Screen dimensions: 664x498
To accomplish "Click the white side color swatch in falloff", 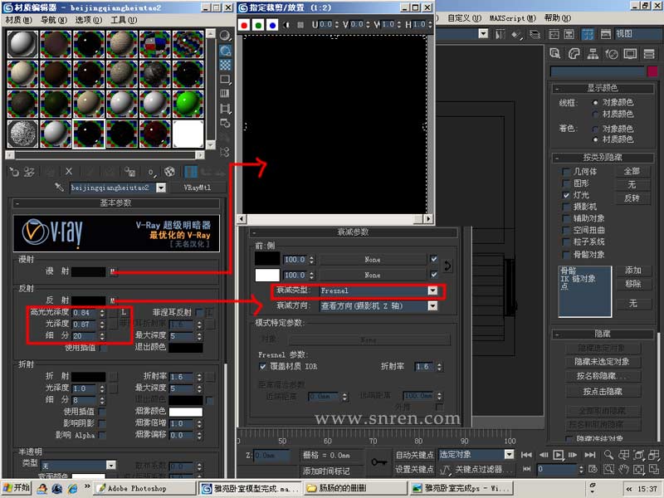I will point(267,275).
